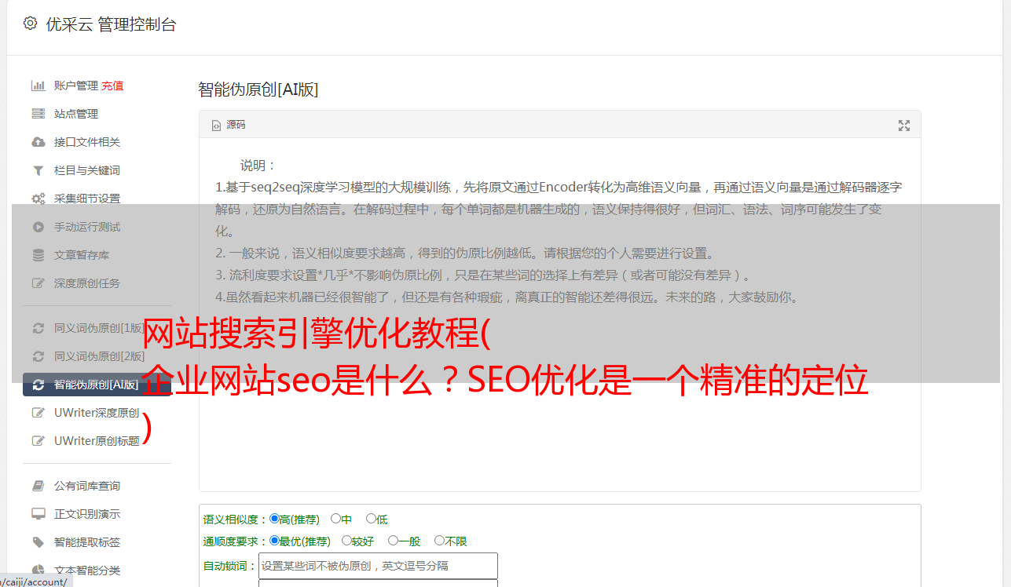1011x587 pixels.
Task: Select 通顺度要求 较好 radio option
Action: [346, 541]
